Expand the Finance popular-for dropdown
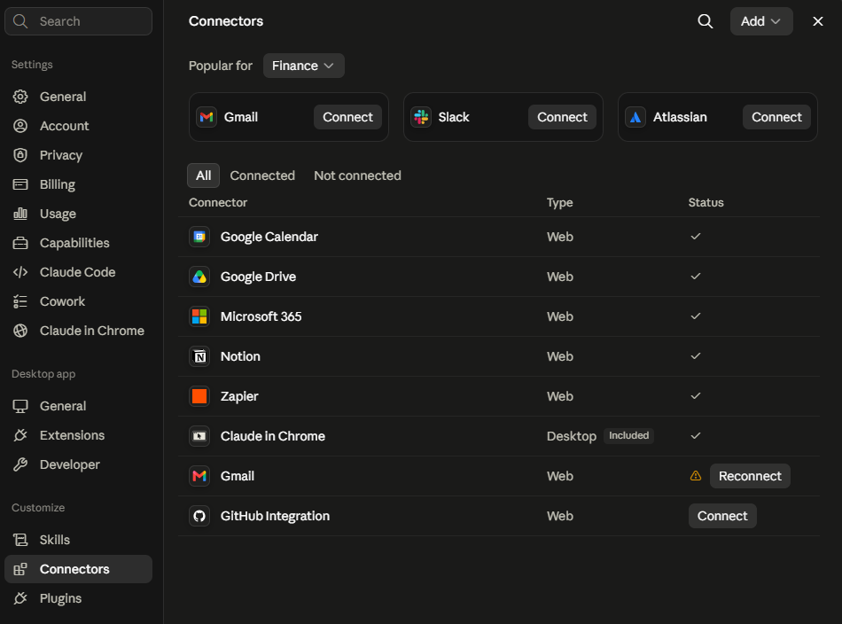Screen dimensions: 842x624 (303, 66)
